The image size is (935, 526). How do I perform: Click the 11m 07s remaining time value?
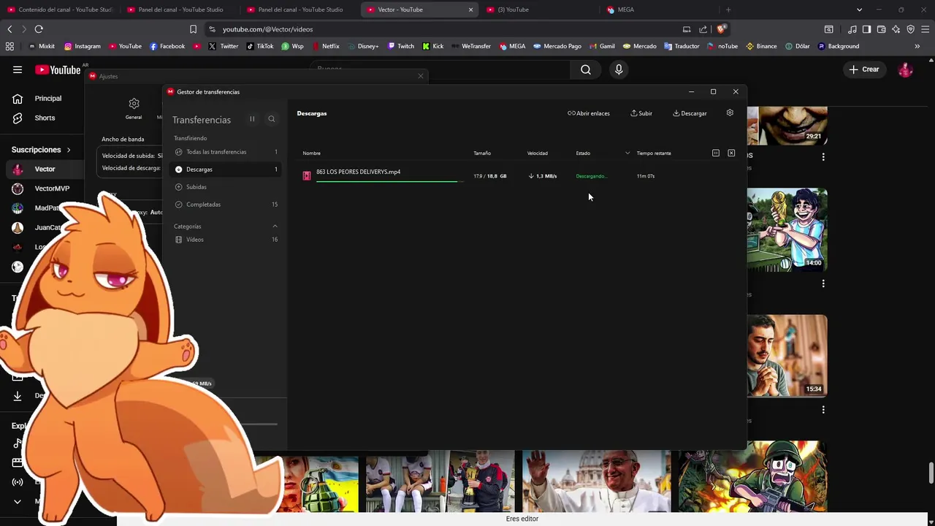click(x=646, y=176)
